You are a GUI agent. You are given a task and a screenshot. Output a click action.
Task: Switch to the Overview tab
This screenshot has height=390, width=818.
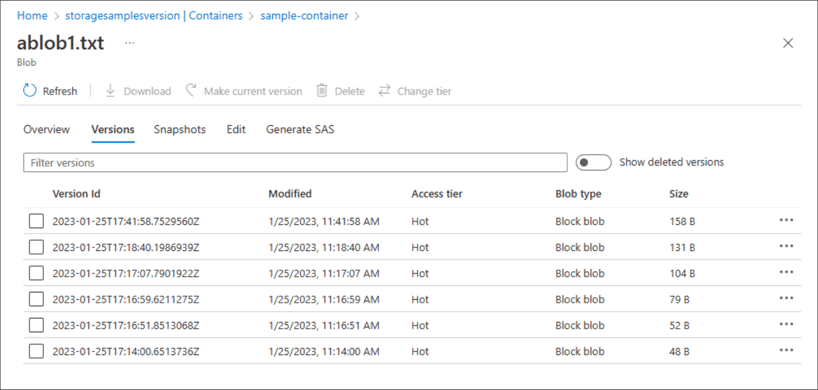point(46,129)
